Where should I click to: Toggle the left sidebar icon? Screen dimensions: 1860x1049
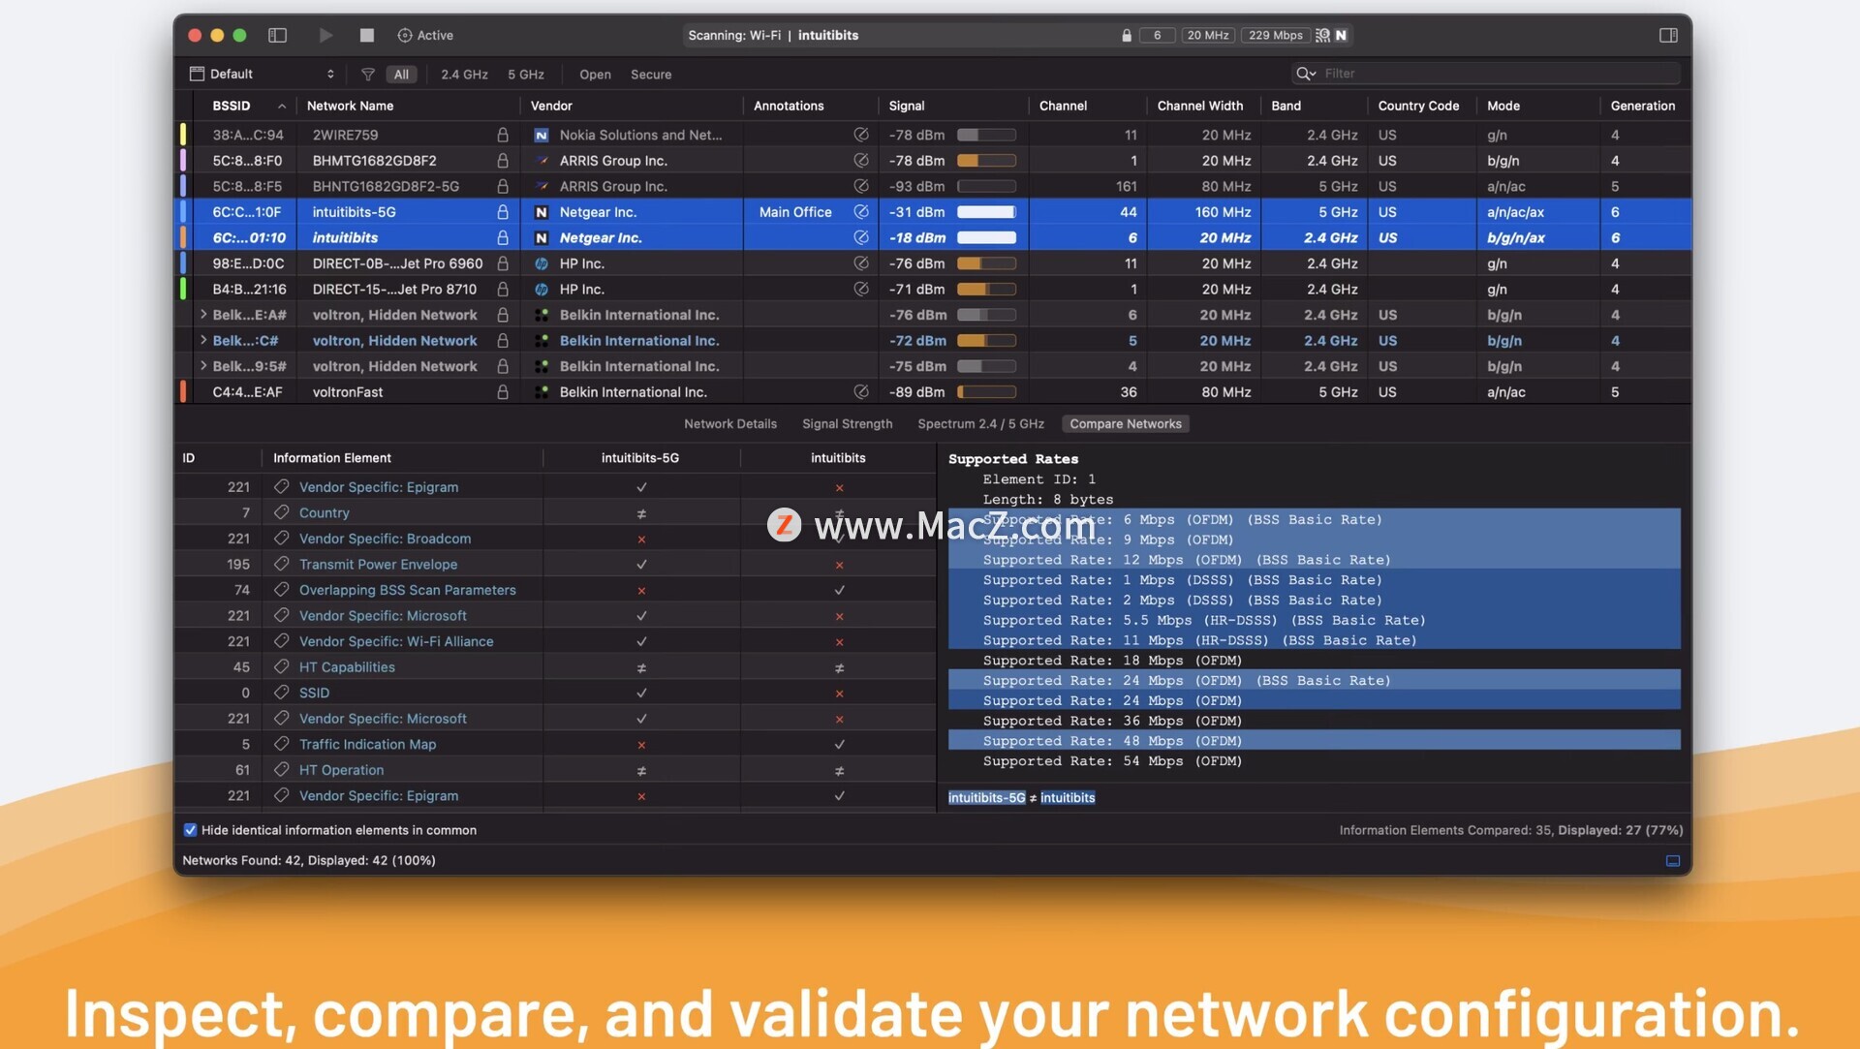click(x=277, y=35)
